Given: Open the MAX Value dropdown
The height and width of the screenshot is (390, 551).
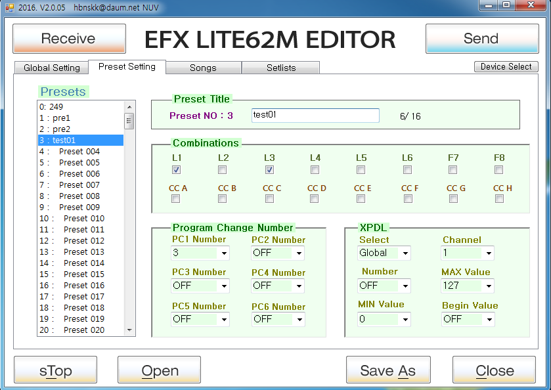Looking at the screenshot, I should pyautogui.click(x=468, y=286).
